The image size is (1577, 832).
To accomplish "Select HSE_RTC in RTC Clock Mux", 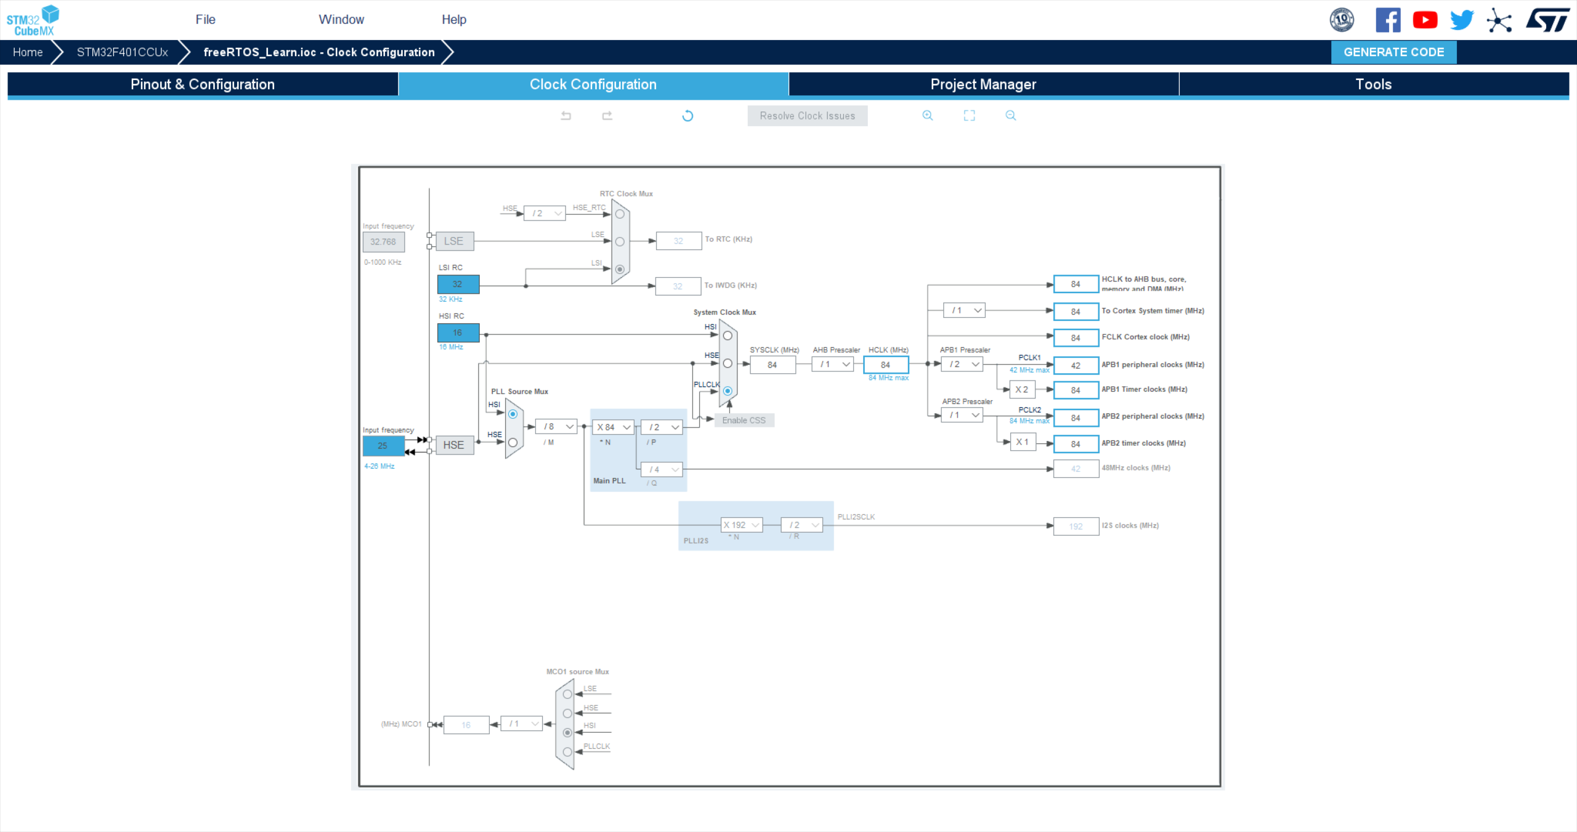I will click(620, 214).
